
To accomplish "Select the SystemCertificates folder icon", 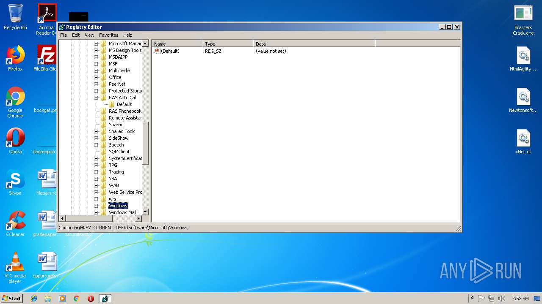I will tap(104, 158).
